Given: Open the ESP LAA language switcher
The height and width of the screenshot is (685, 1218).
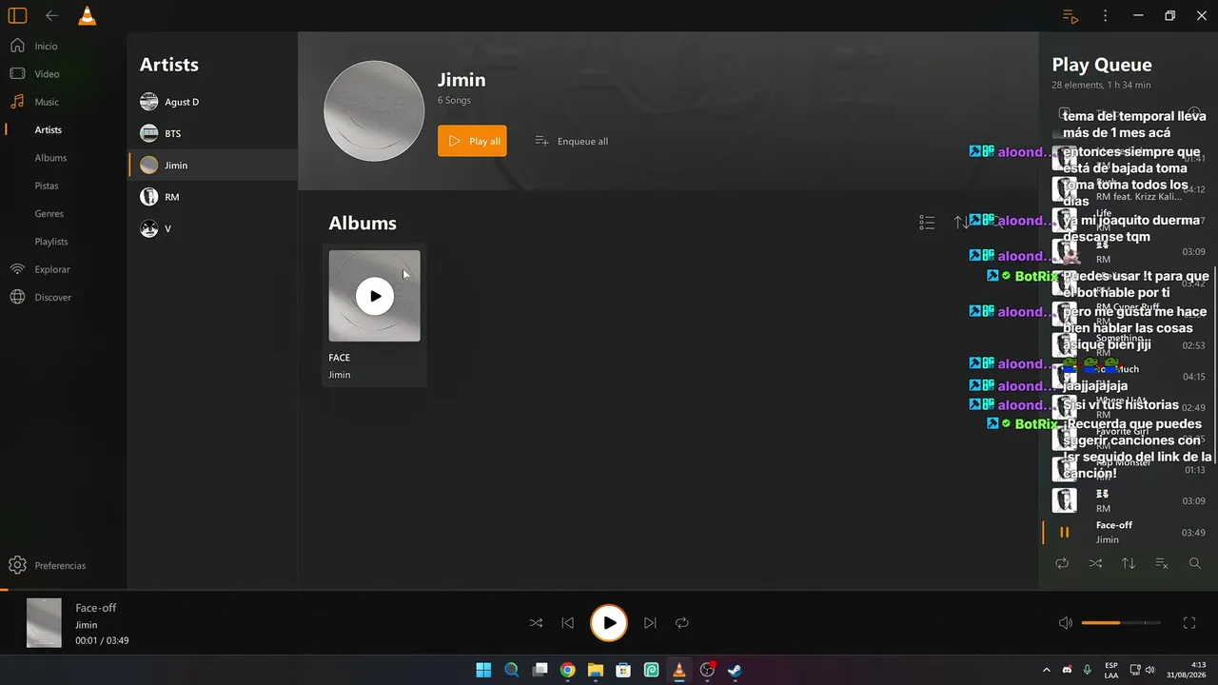Looking at the screenshot, I should click(1111, 670).
